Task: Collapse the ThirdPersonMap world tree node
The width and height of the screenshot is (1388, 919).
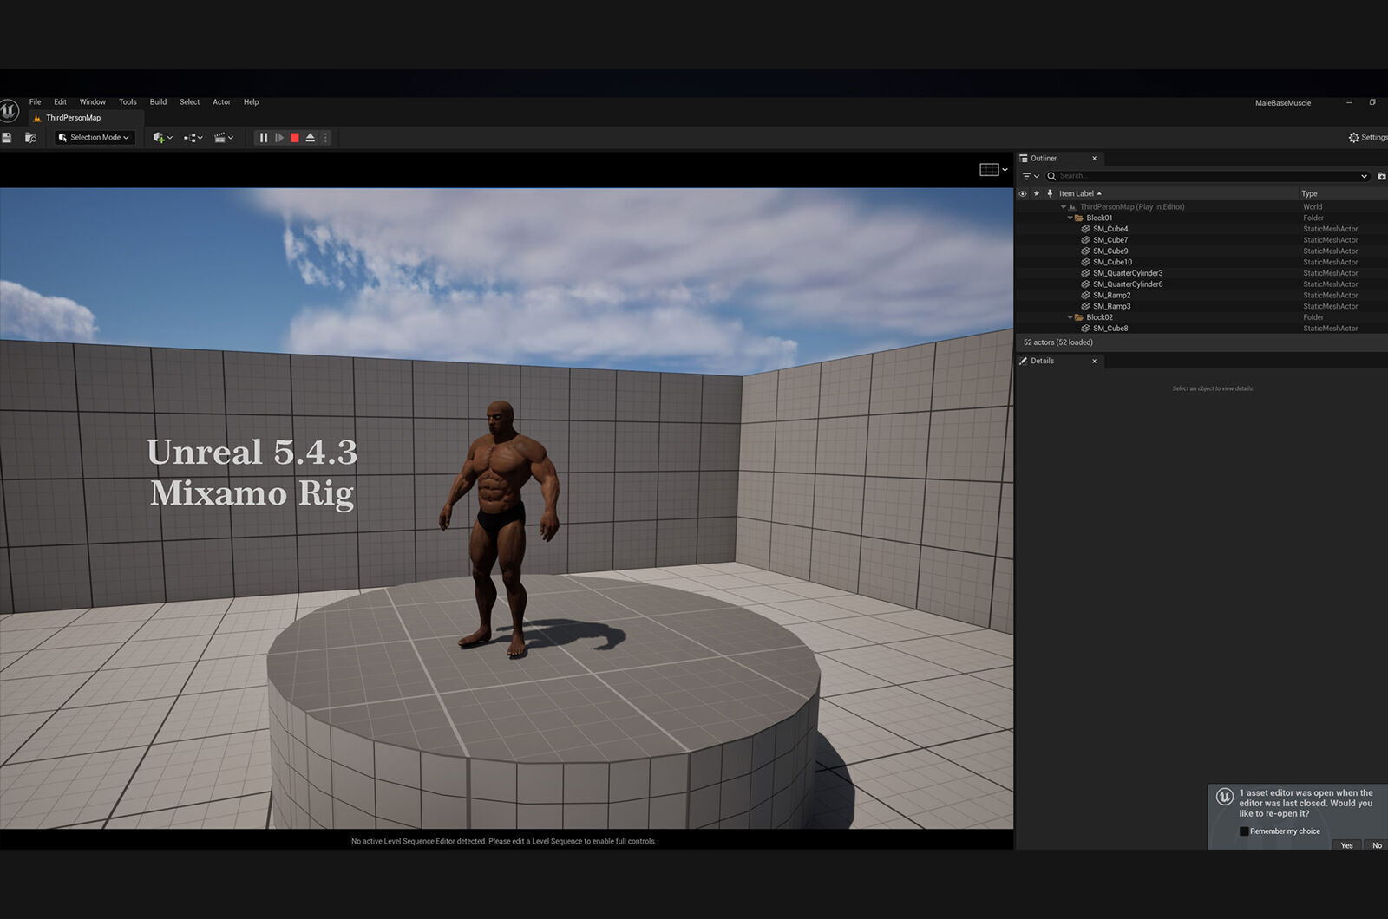Action: [x=1064, y=207]
